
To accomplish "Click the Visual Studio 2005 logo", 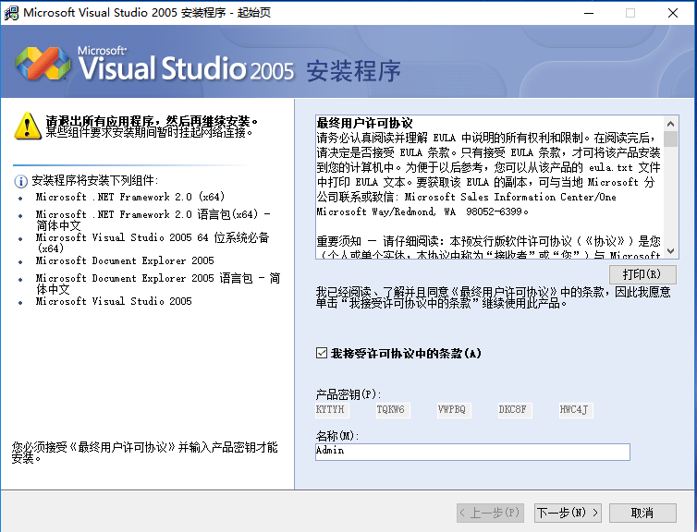I will click(x=154, y=65).
